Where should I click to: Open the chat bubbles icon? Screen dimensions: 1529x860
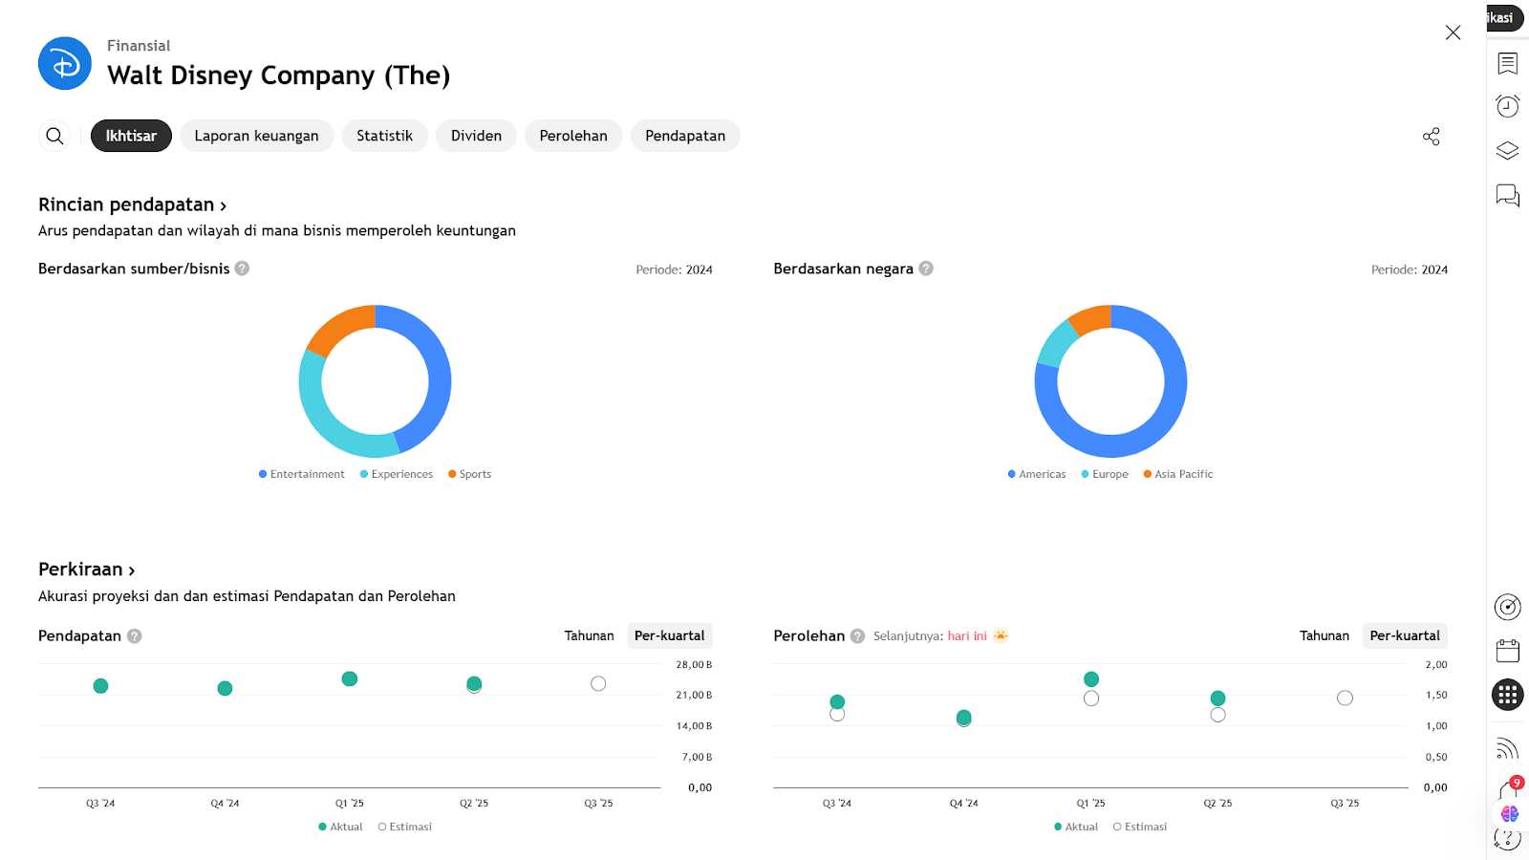pyautogui.click(x=1507, y=196)
